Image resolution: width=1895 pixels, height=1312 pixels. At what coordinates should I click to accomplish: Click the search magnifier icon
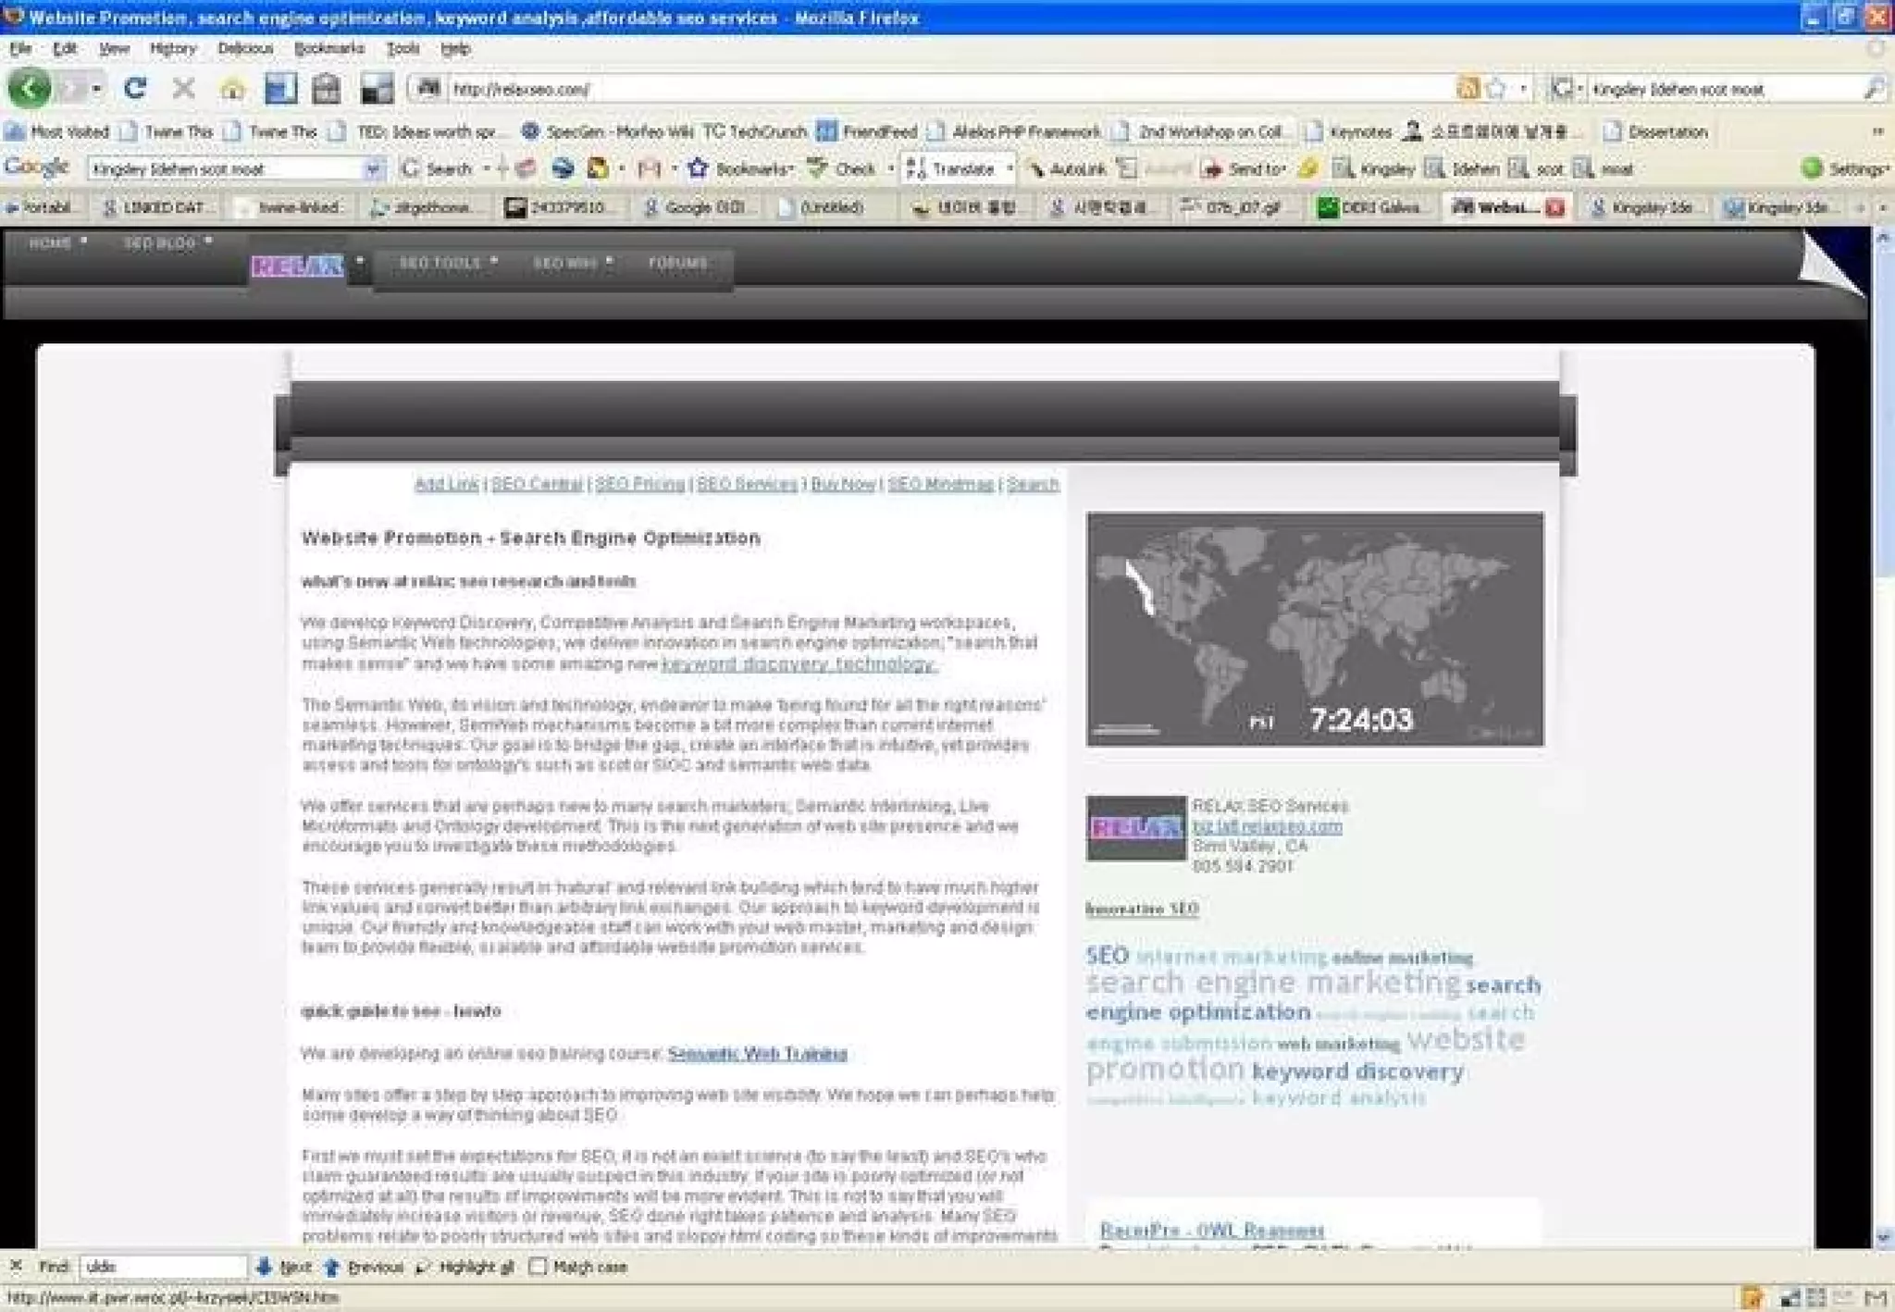click(1872, 89)
